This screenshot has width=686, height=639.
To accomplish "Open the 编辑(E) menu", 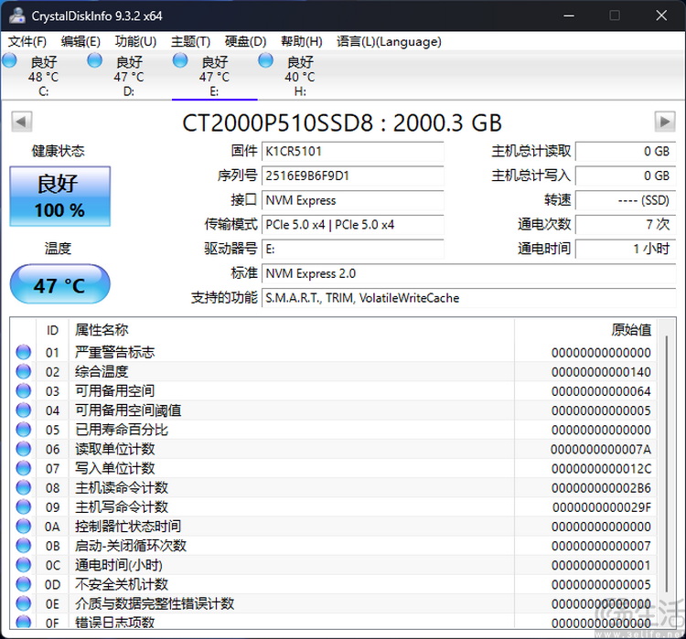I will pos(80,41).
